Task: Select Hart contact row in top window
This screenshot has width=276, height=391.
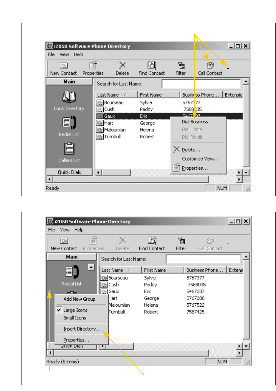Action: tap(133, 123)
